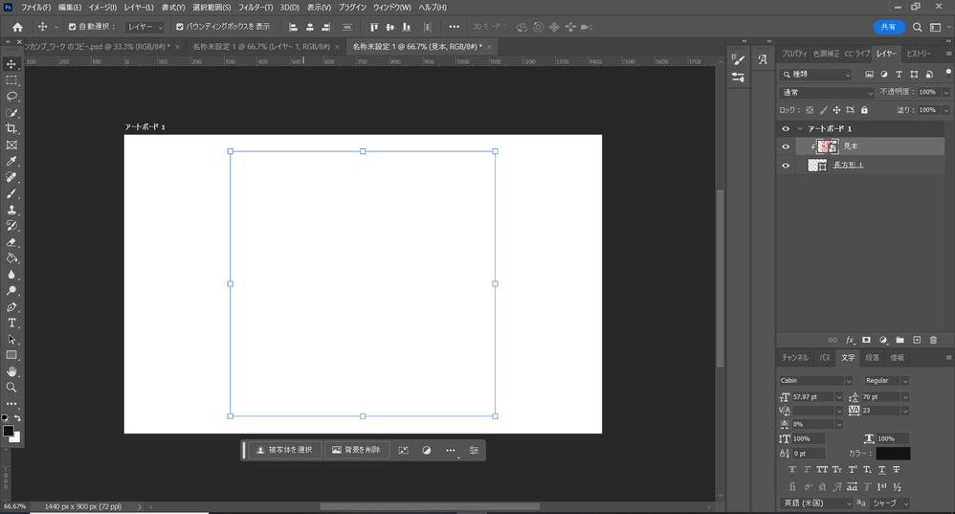This screenshot has width=955, height=514.
Task: Click the 共有 share button
Action: tap(889, 27)
